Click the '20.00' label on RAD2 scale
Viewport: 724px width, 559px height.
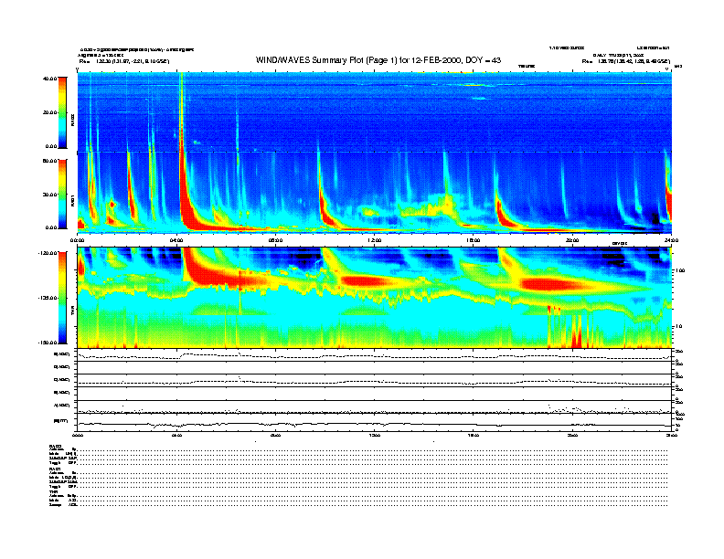click(49, 112)
